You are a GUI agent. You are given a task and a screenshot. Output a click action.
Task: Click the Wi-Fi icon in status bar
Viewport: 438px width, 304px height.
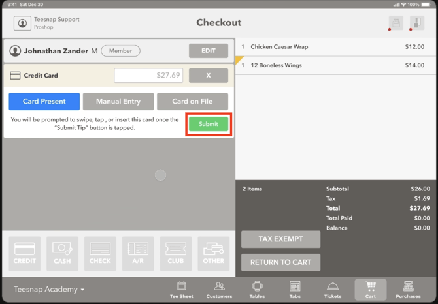pos(403,5)
